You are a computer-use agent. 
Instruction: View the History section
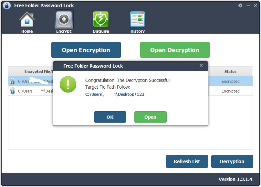(138, 22)
